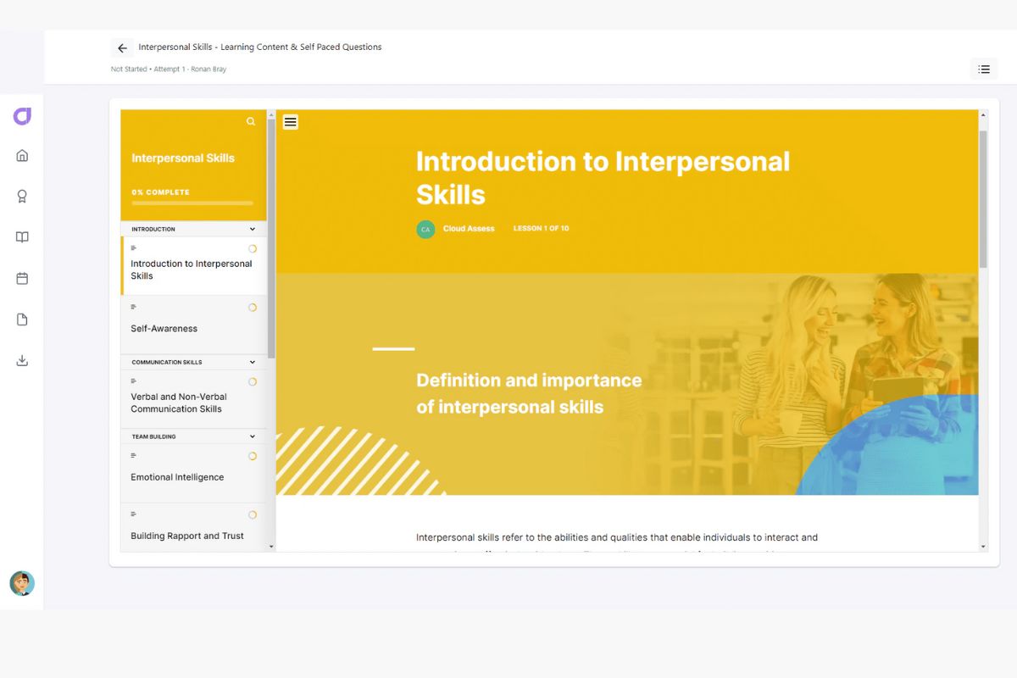Open the award badge icon in sidebar
The width and height of the screenshot is (1017, 678).
coord(22,197)
